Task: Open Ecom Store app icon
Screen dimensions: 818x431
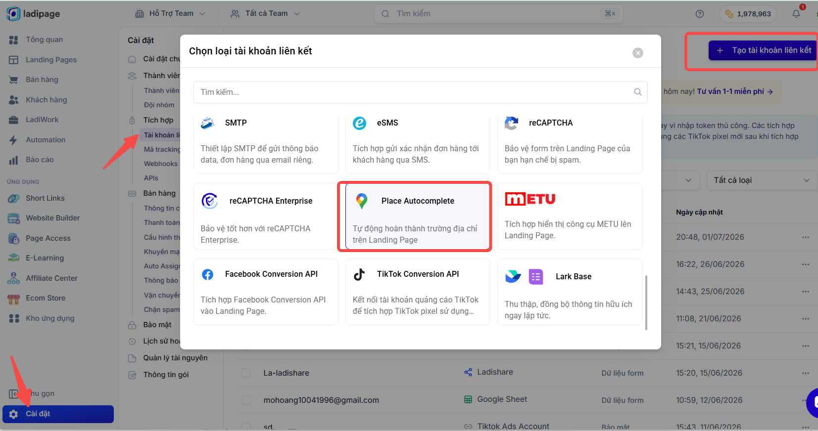Action: coord(14,298)
